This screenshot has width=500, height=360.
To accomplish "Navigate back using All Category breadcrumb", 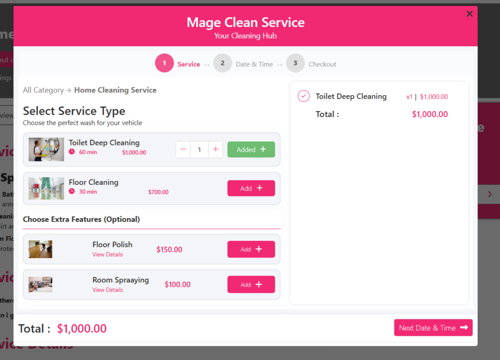I will 43,90.
